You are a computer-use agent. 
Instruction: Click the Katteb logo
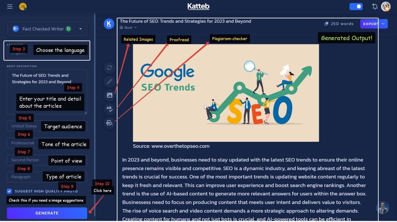(198, 6)
